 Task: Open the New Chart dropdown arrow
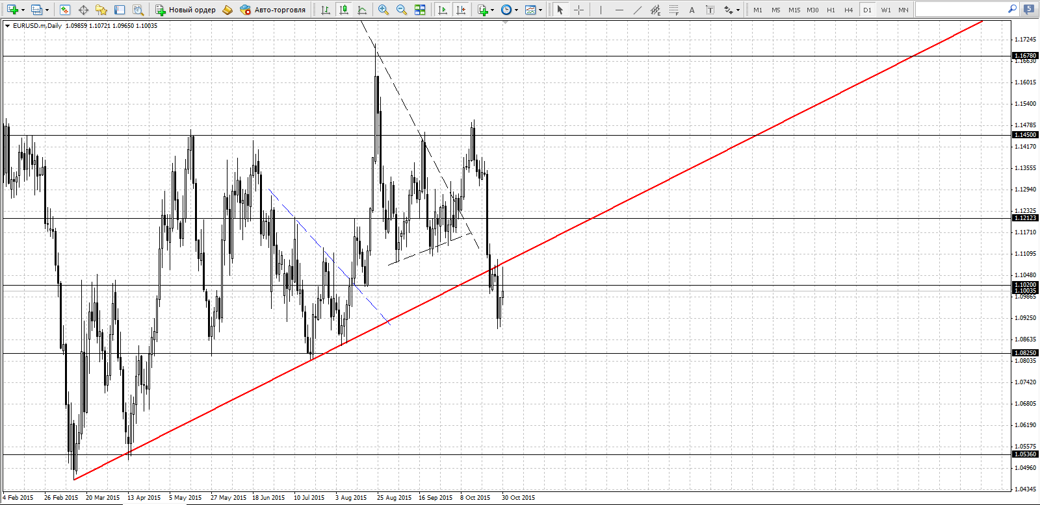[x=23, y=10]
